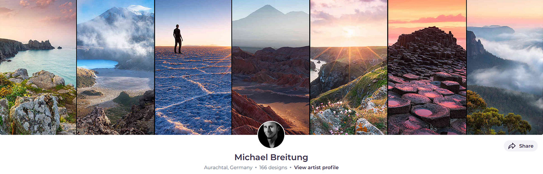Open the misty forest mountains photo

click(505, 67)
